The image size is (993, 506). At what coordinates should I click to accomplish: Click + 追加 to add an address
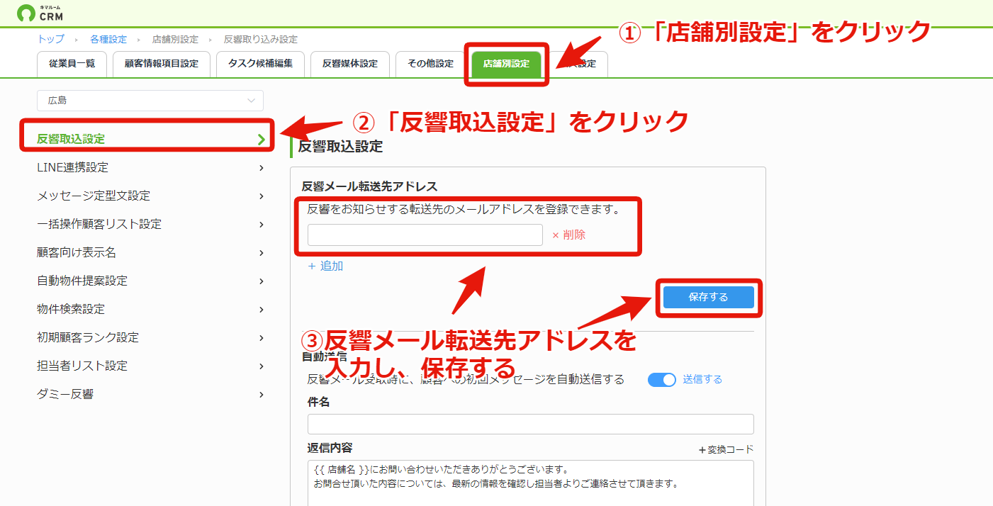click(x=326, y=266)
